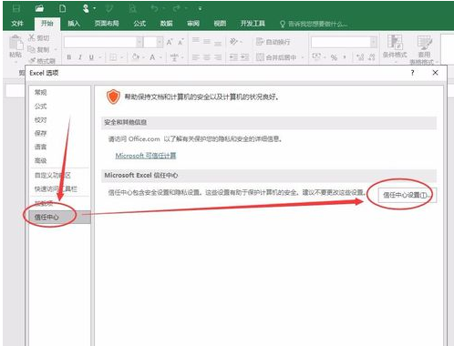Toggle Bold formatting

click(x=69, y=57)
